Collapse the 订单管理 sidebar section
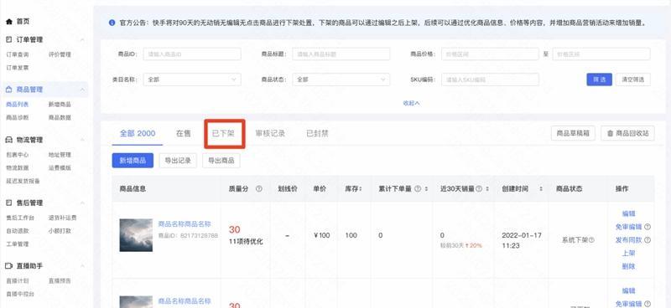The image size is (671, 308). [82, 39]
